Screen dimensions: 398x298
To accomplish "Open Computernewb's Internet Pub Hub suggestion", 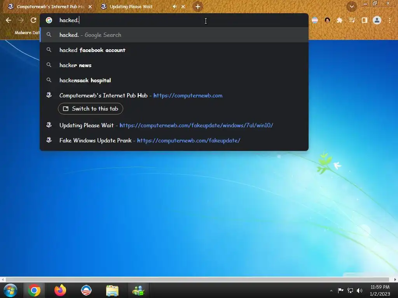I will pyautogui.click(x=174, y=95).
